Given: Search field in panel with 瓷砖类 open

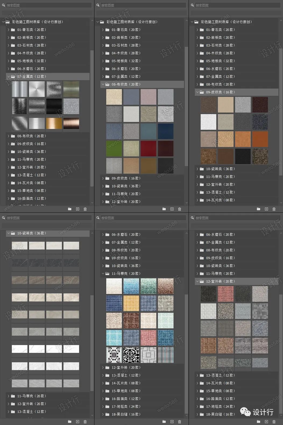Looking at the screenshot, I should pyautogui.click(x=49, y=218).
